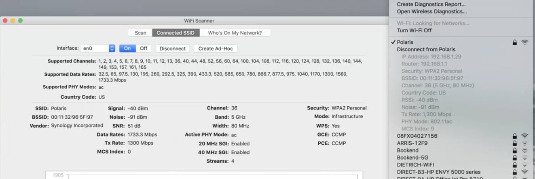Viewport: 535px width, 179px height.
Task: Click the green zoom window button
Action: point(20,21)
